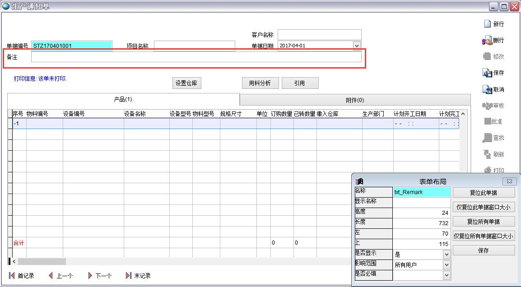Viewport: 521px width, 287px height.
Task: Click the 取消 (cancel) icon
Action: (x=487, y=89)
